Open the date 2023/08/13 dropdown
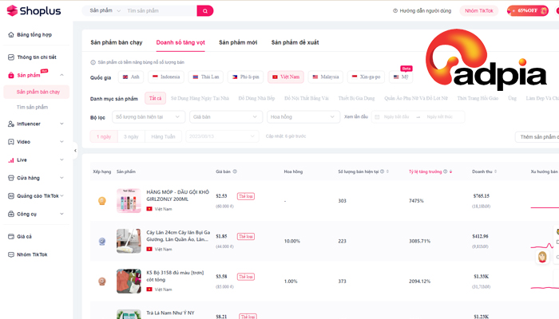559x319 pixels. tap(222, 136)
